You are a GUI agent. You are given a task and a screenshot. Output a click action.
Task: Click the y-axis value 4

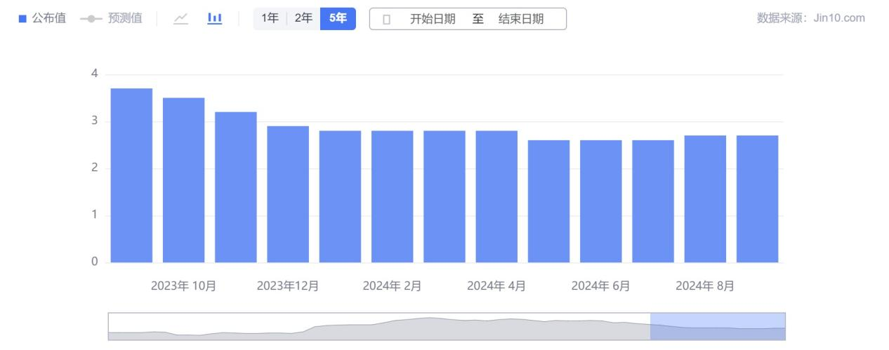[95, 74]
